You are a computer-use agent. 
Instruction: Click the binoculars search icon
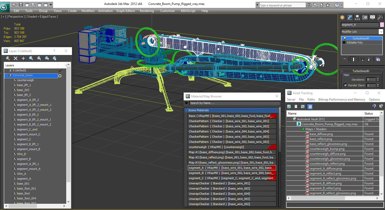[309, 5]
